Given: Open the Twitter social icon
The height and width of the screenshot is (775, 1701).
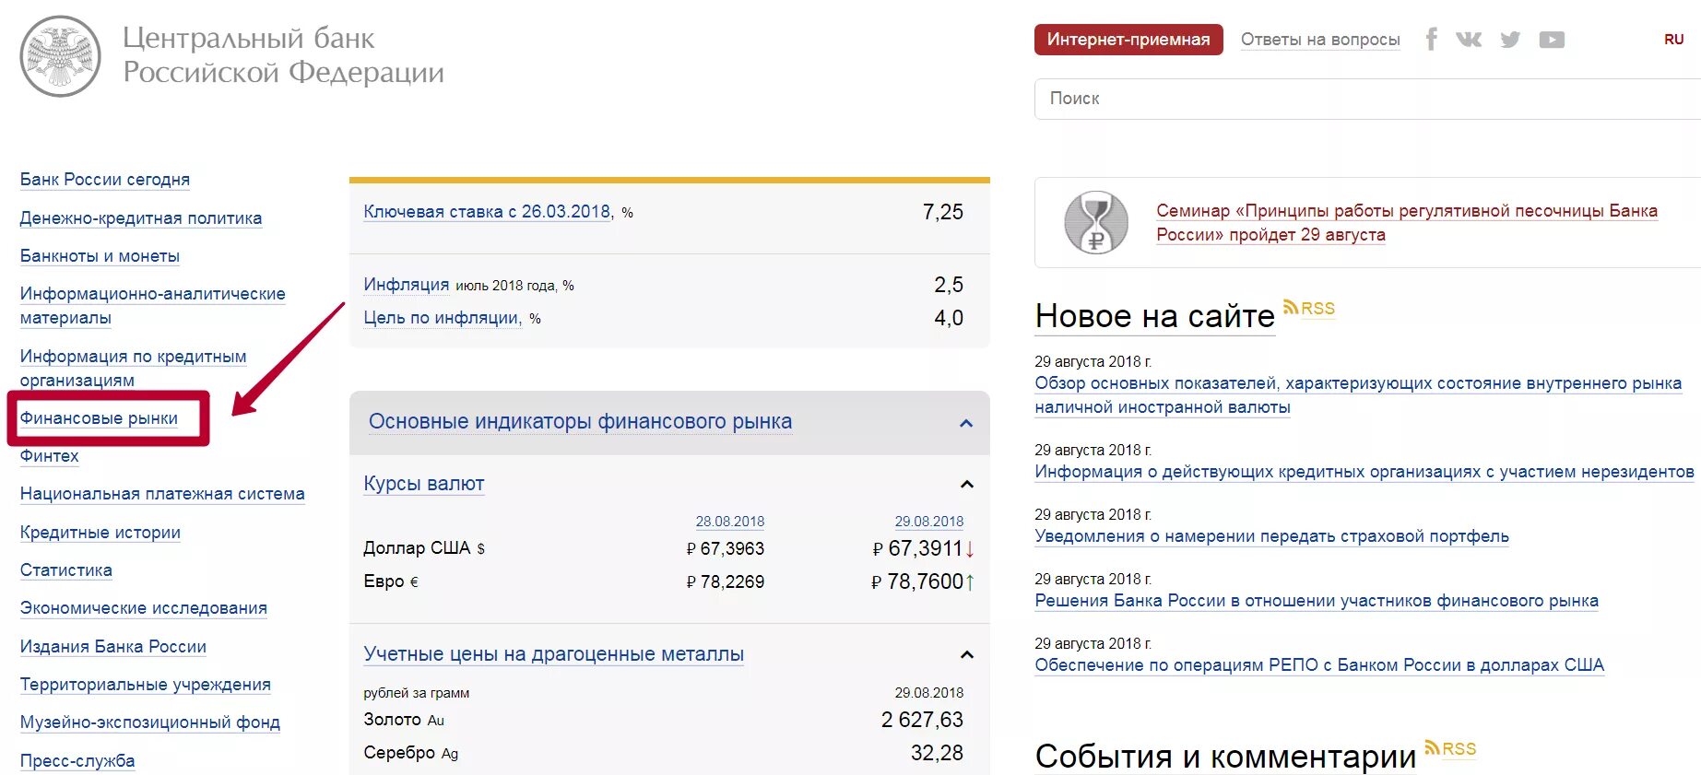Looking at the screenshot, I should pos(1510,40).
